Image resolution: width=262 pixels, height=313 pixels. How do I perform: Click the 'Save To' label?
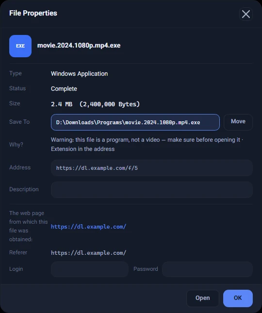click(x=19, y=122)
